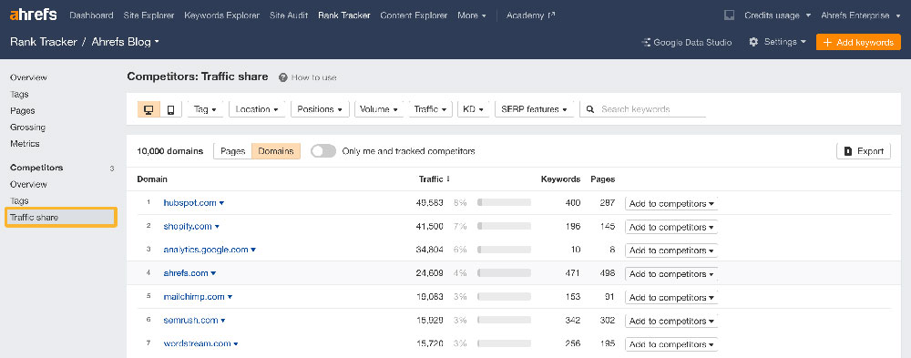Viewport: 911px width, 358px height.
Task: Click the Google Data Studio icon
Action: [x=646, y=43]
